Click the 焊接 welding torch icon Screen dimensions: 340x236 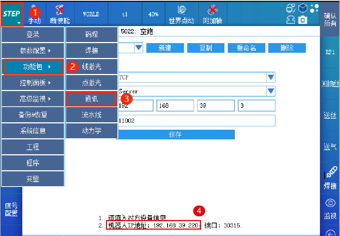click(x=330, y=172)
